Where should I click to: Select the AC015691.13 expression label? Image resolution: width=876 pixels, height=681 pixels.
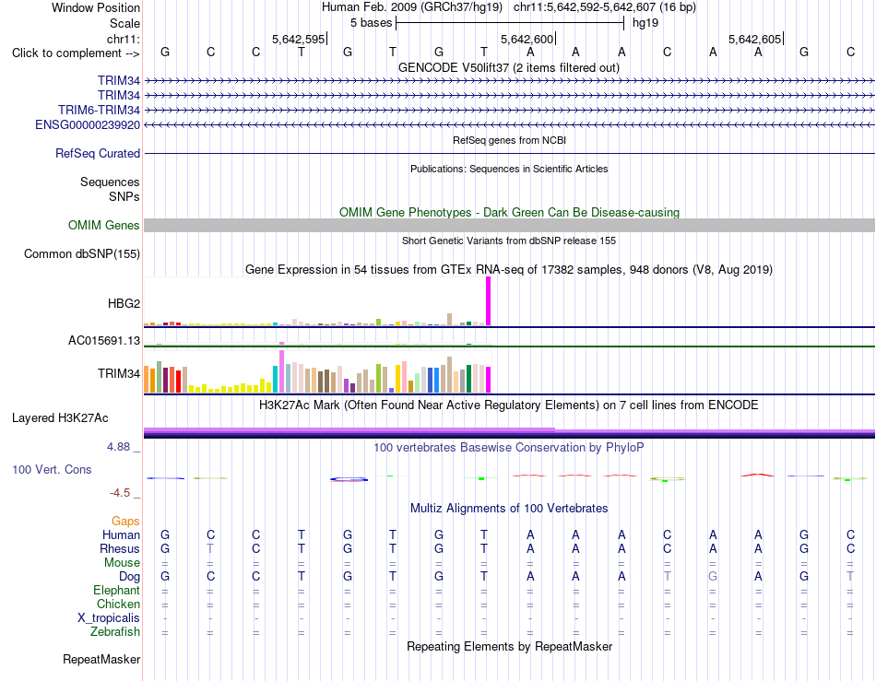pos(104,341)
